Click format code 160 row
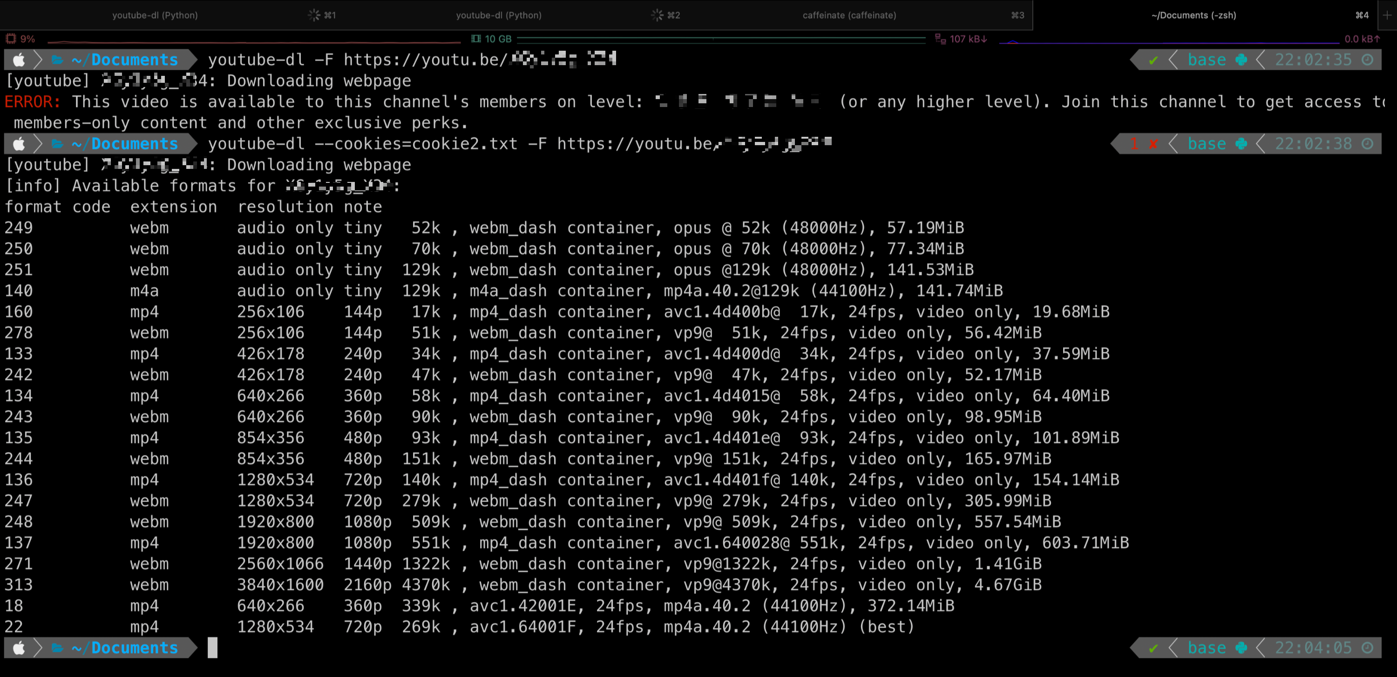Image resolution: width=1397 pixels, height=677 pixels. 557,312
